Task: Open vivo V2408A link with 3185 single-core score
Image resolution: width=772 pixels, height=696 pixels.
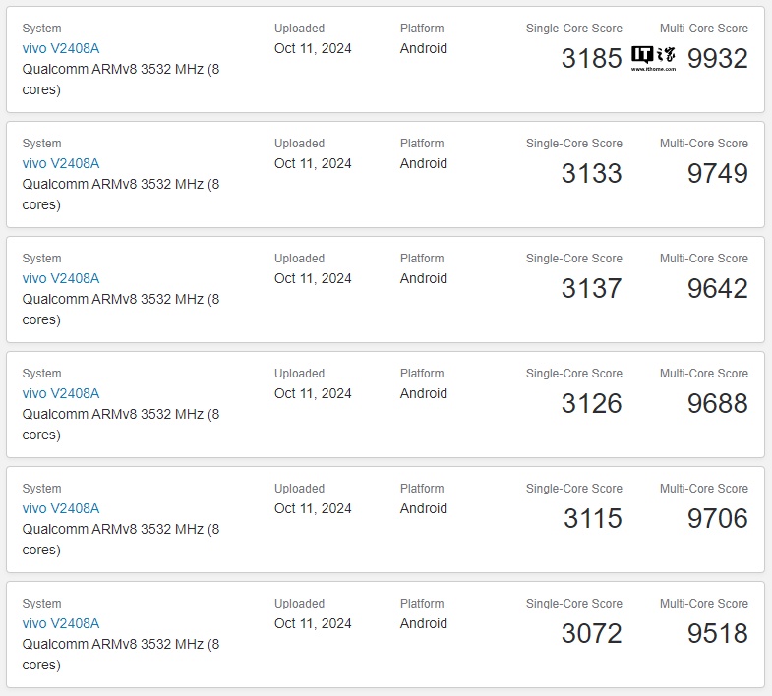Action: [x=61, y=48]
